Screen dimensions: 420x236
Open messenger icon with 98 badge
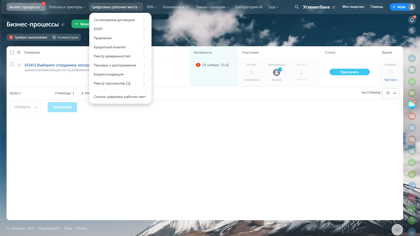[x=412, y=104]
